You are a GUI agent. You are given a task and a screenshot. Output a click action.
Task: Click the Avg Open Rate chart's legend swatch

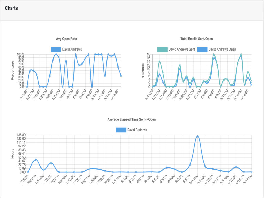(56, 49)
